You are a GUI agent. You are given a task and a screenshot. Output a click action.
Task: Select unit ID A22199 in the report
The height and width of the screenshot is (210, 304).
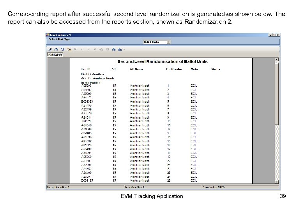pyautogui.click(x=86, y=109)
